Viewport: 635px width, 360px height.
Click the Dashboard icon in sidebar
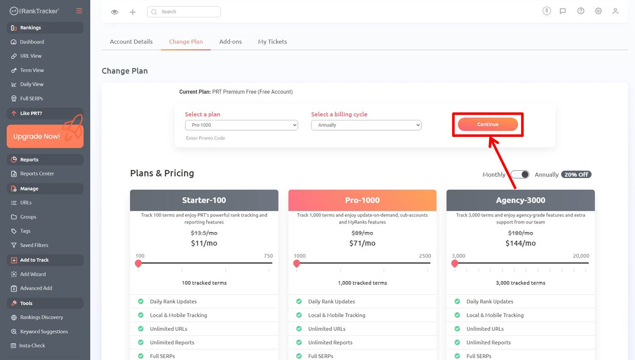pos(14,42)
